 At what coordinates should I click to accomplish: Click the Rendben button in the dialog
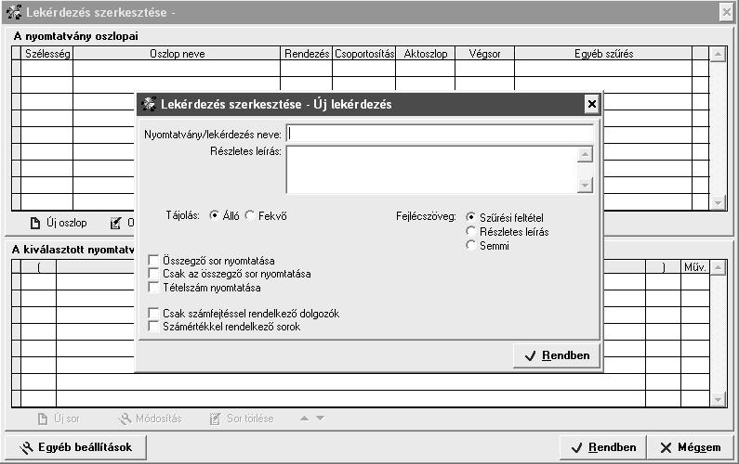[x=557, y=355]
